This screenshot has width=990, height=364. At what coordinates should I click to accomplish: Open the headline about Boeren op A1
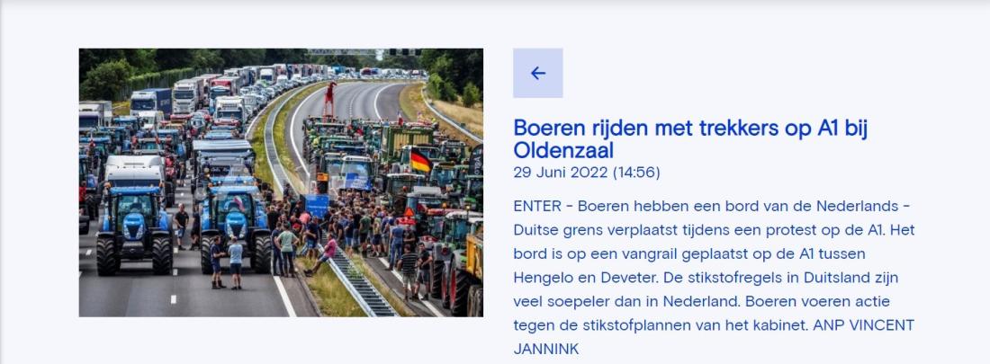tap(690, 138)
